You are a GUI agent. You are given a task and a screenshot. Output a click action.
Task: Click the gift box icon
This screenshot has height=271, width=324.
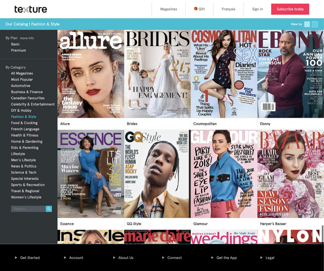[196, 9]
